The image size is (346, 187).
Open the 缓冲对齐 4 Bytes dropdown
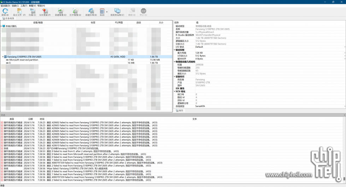(345, 59)
